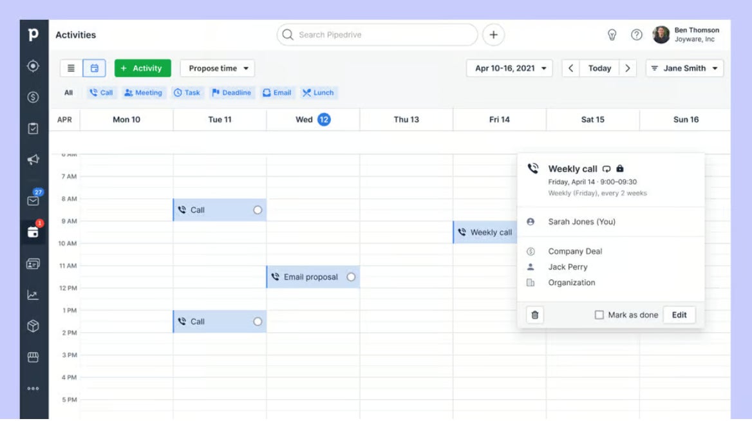This screenshot has width=752, height=421.
Task: Open Jack Perry contact link
Action: pyautogui.click(x=568, y=267)
